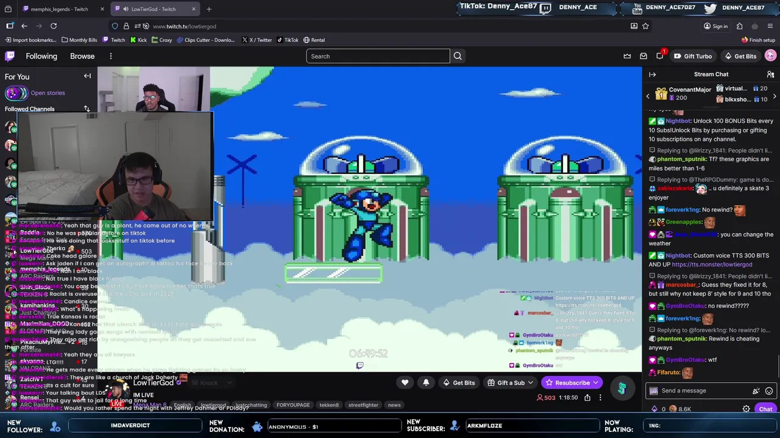This screenshot has height=438, width=780.
Task: Reload the browser page
Action: pos(54,26)
